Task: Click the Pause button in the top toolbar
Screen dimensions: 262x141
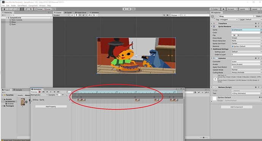Action: click(x=129, y=9)
